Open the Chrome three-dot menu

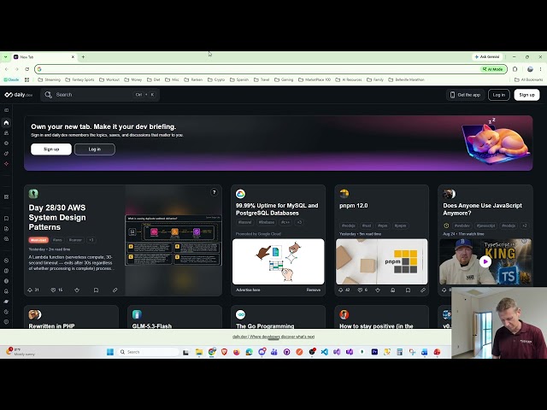[540, 69]
